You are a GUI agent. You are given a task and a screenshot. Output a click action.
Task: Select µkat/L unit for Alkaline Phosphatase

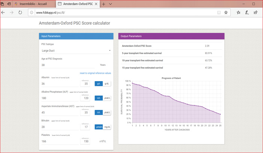107,98
